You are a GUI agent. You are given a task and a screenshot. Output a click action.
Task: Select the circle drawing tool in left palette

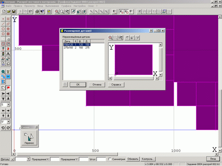[x=3, y=29]
